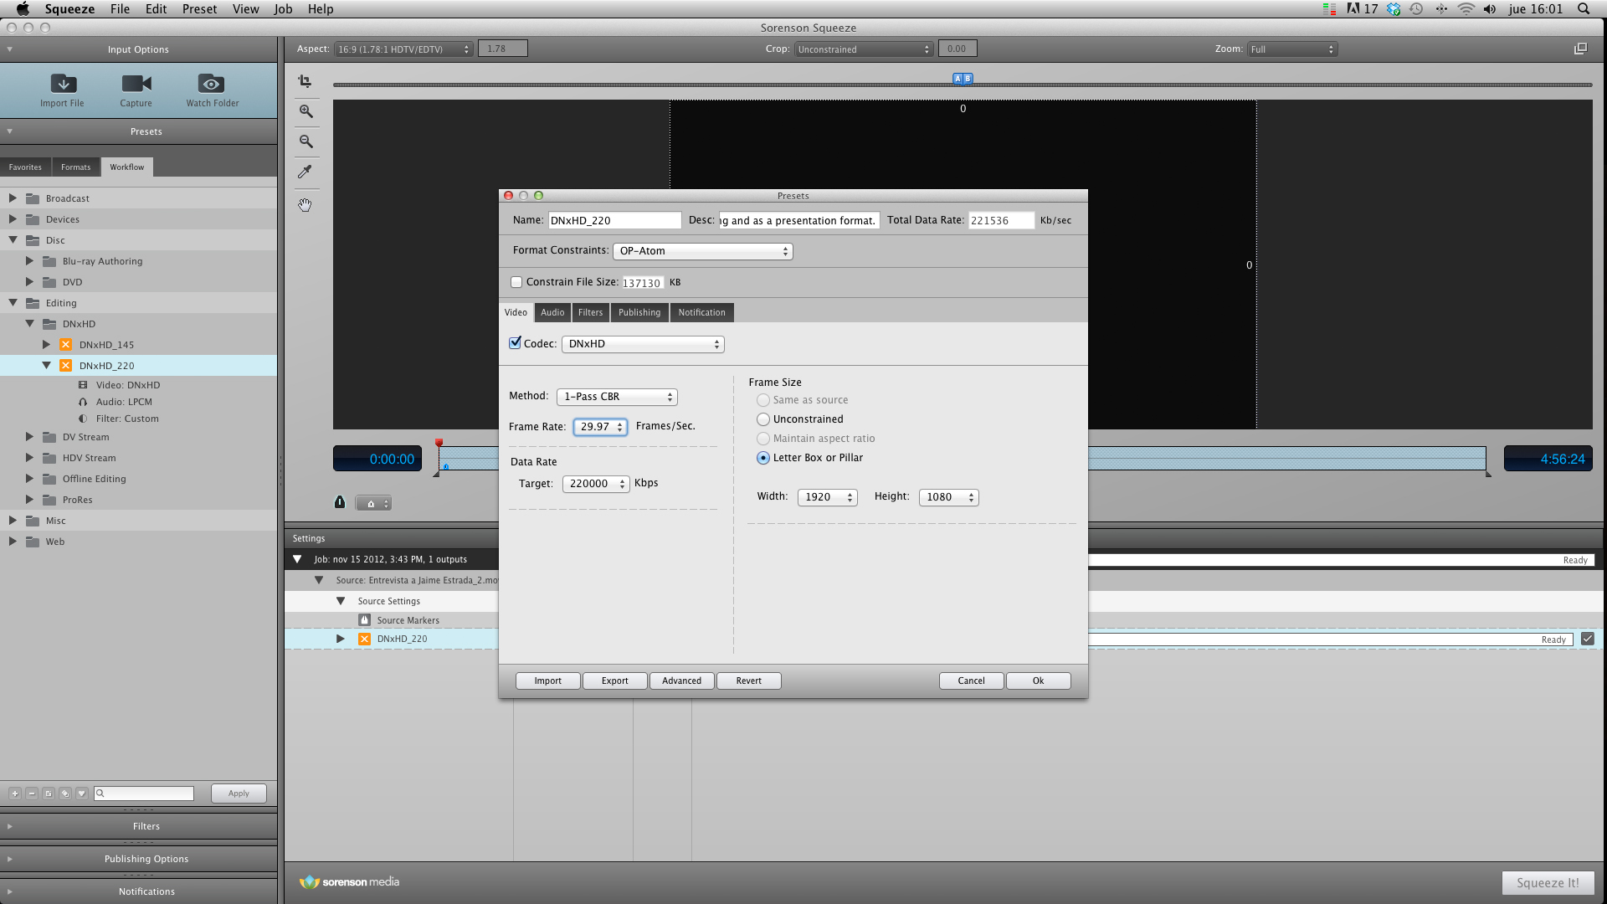Click the Filter: Custom icon

(83, 419)
